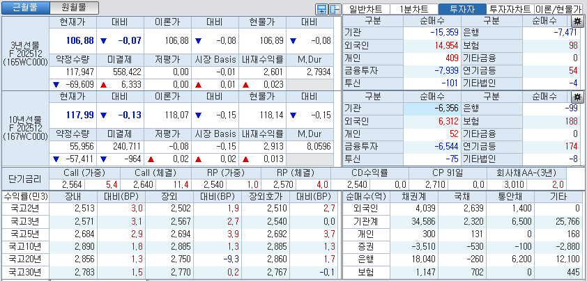Click the 10년선물 F 202512 contract label
Image resolution: width=587 pixels, height=281 pixels.
[24, 127]
